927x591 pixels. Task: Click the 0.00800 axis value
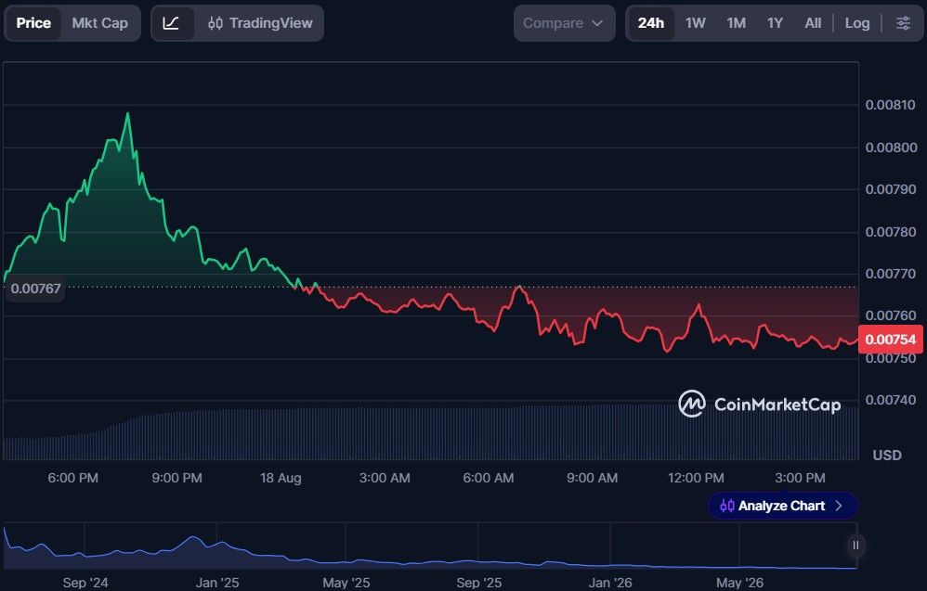coord(891,148)
